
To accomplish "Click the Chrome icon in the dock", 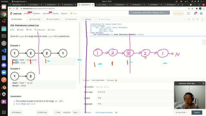I will coord(4,14).
